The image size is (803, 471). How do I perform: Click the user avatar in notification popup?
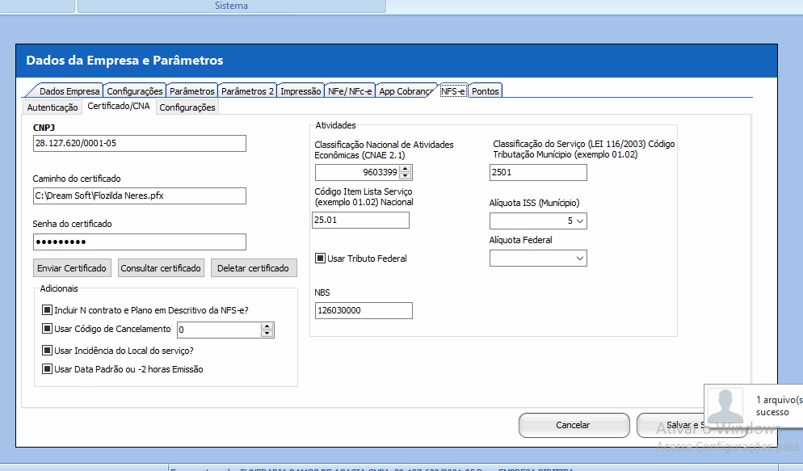pyautogui.click(x=725, y=406)
